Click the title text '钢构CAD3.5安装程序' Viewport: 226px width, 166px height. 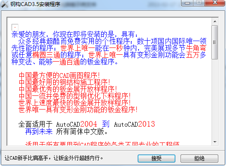pos(35,4)
